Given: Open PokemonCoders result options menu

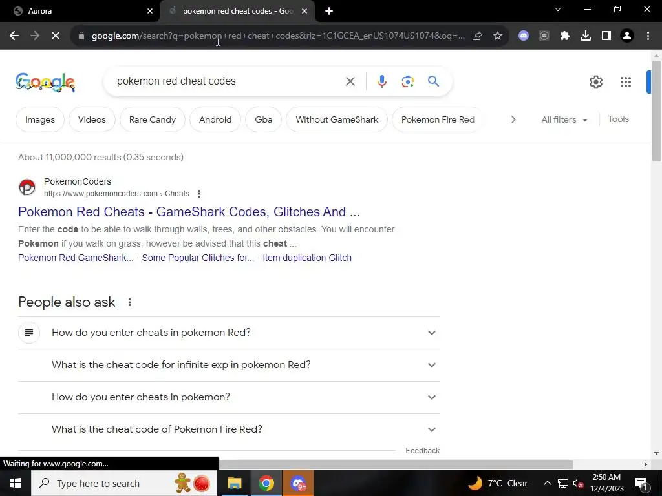Looking at the screenshot, I should point(199,194).
